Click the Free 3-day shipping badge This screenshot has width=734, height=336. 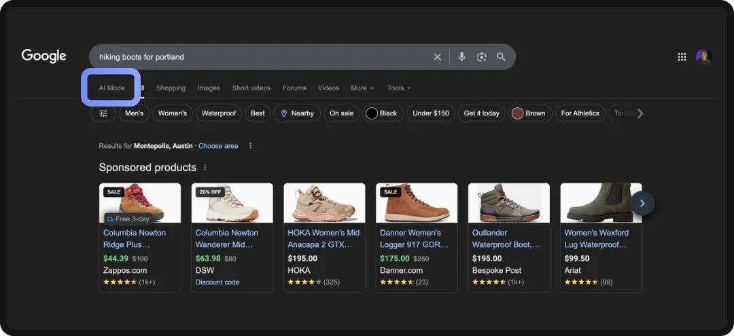coord(127,219)
